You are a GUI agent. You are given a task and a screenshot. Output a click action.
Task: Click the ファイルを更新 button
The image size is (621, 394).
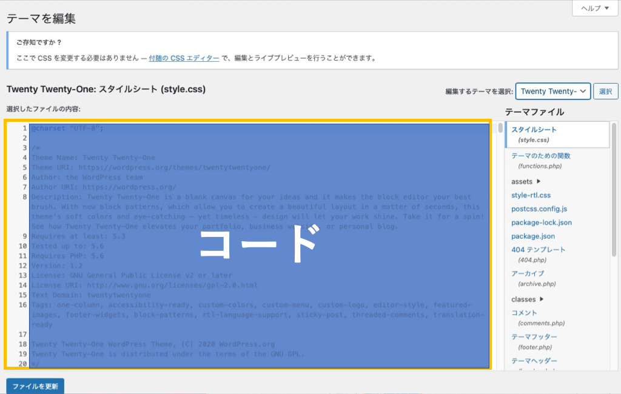tap(35, 386)
